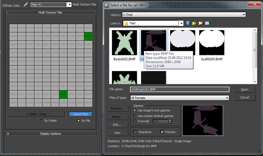Select the EyeR0203.BMP thumbnail
Screen dimensions: 263x156
(x=212, y=43)
